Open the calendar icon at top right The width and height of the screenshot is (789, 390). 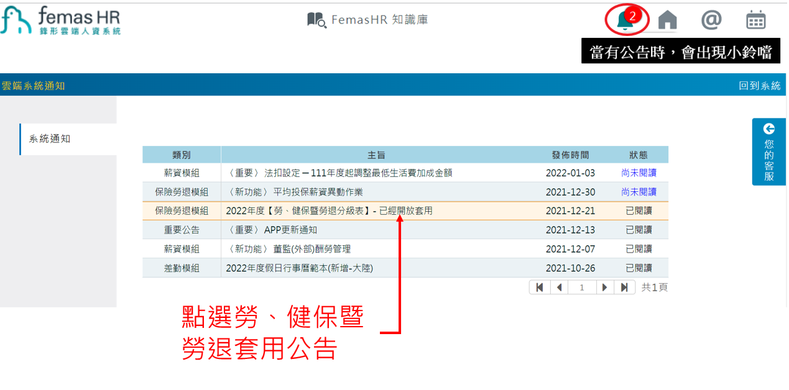click(755, 19)
